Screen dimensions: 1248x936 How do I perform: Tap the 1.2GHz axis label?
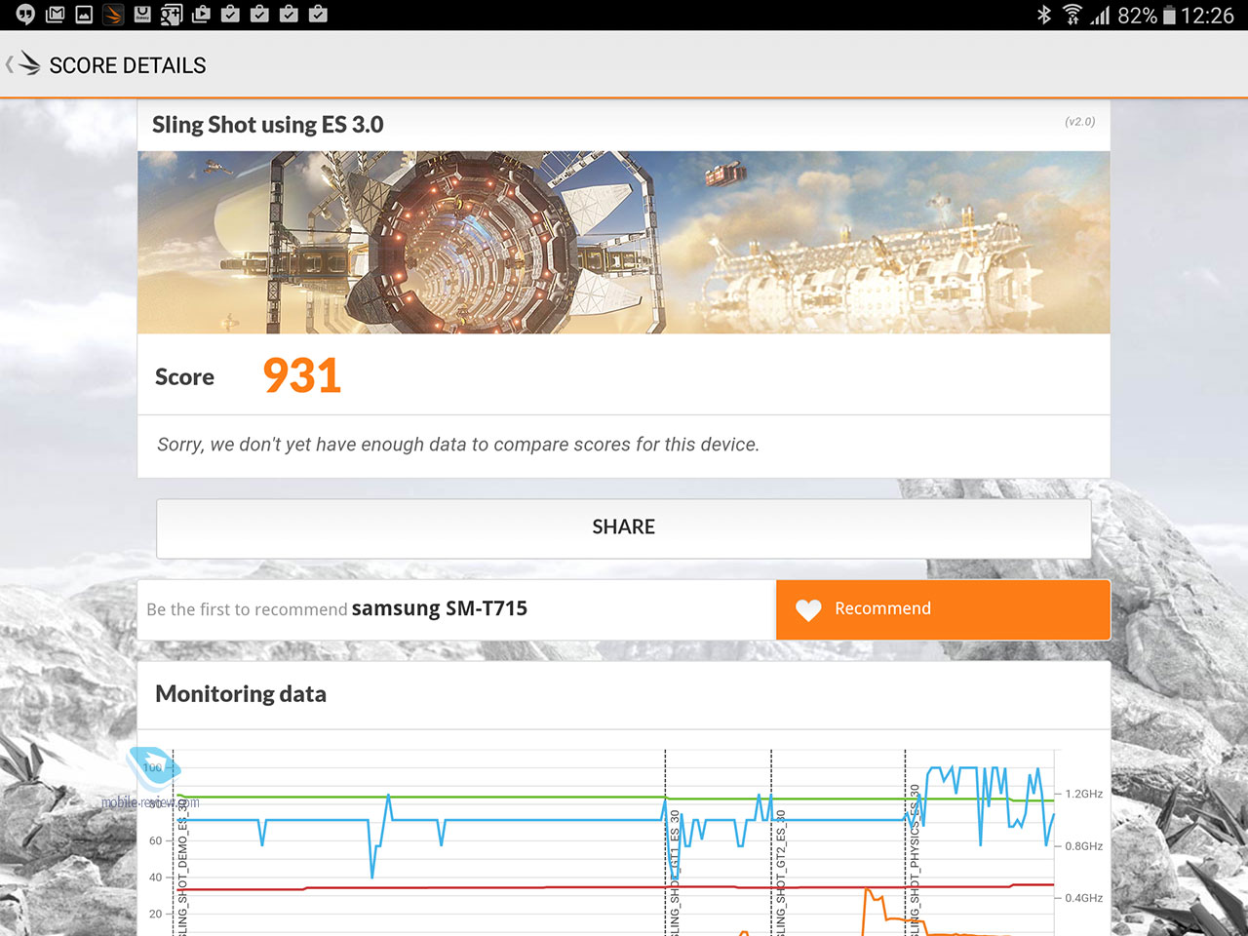pyautogui.click(x=1084, y=794)
